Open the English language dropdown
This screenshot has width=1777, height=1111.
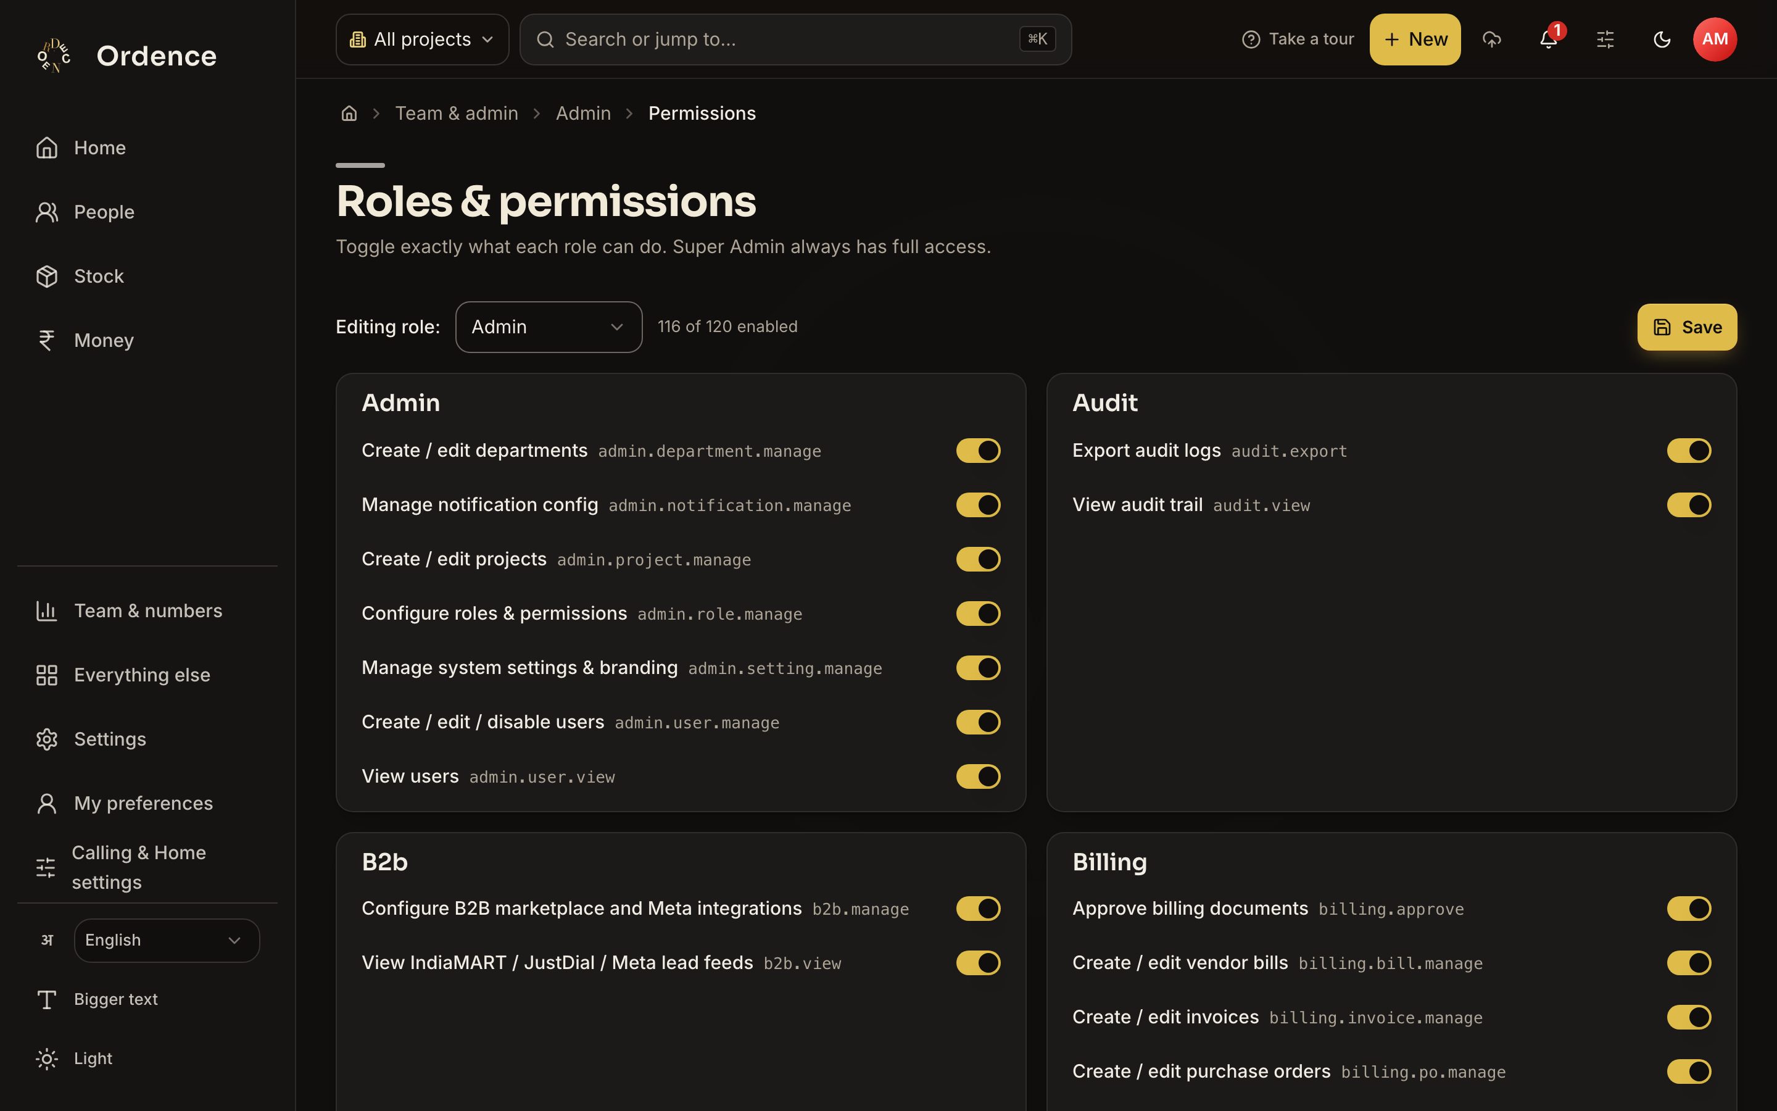[x=167, y=940]
